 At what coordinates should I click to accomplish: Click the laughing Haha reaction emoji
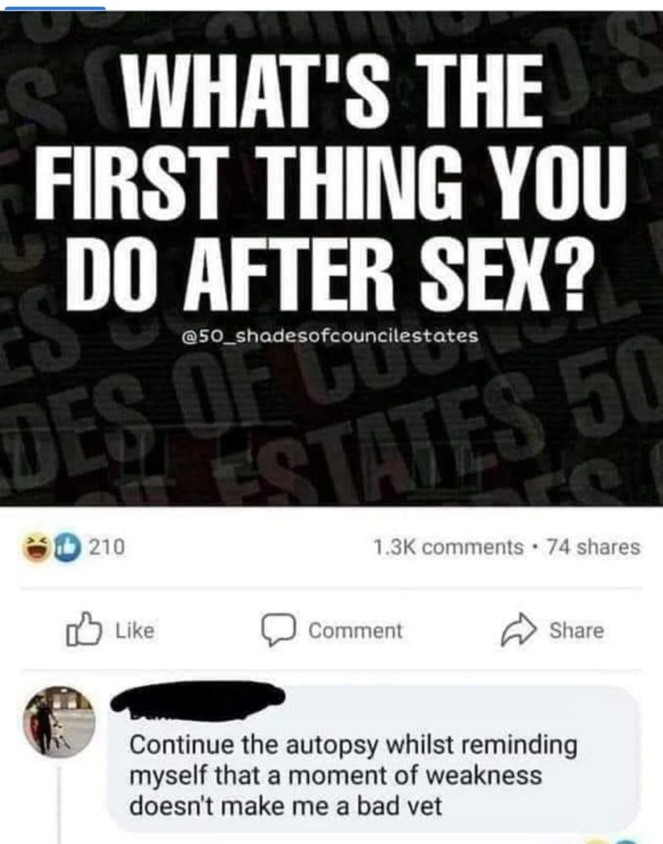pyautogui.click(x=35, y=548)
